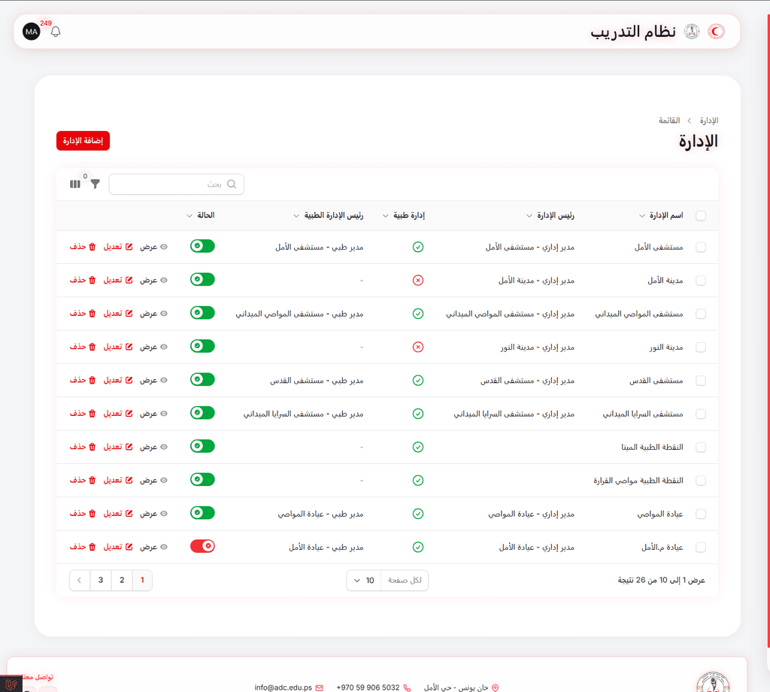This screenshot has width=770, height=692.
Task: Click the footer خان يونس - حي الأمل address
Action: [x=456, y=687]
